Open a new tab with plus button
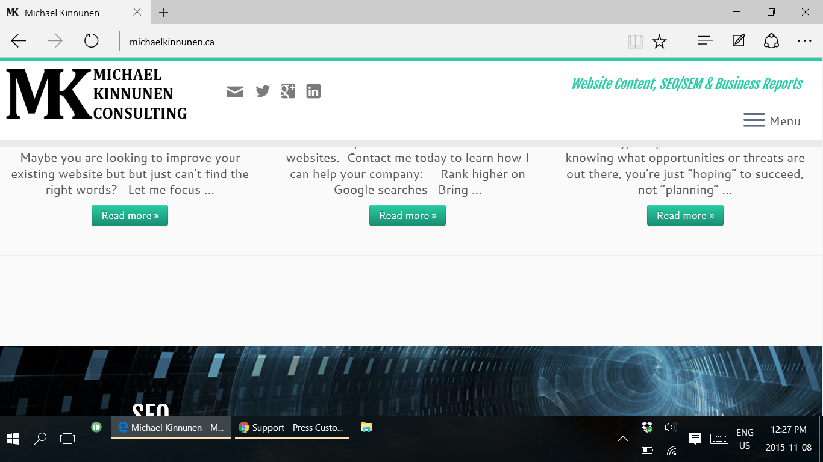The height and width of the screenshot is (462, 823). coord(164,13)
